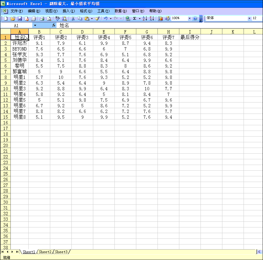The height and width of the screenshot is (260, 263).
Task: Click the insert function fx button
Action: tap(54, 26)
